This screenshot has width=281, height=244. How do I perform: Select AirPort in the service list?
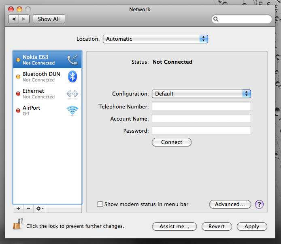pos(47,111)
